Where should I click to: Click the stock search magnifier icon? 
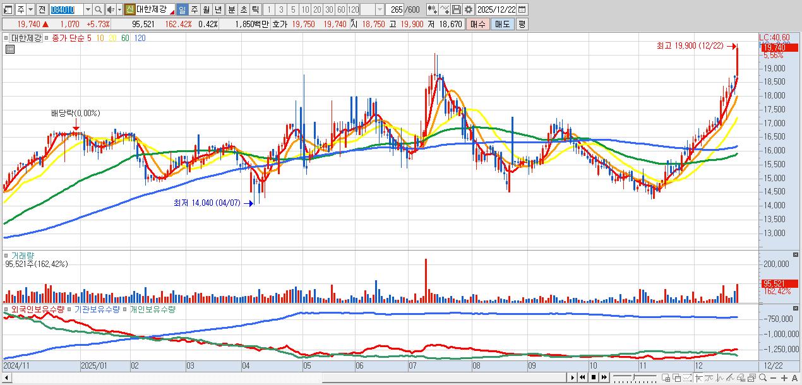pos(99,9)
